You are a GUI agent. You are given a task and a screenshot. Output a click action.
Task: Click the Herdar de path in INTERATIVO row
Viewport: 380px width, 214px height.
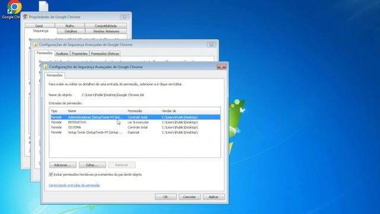pyautogui.click(x=180, y=122)
